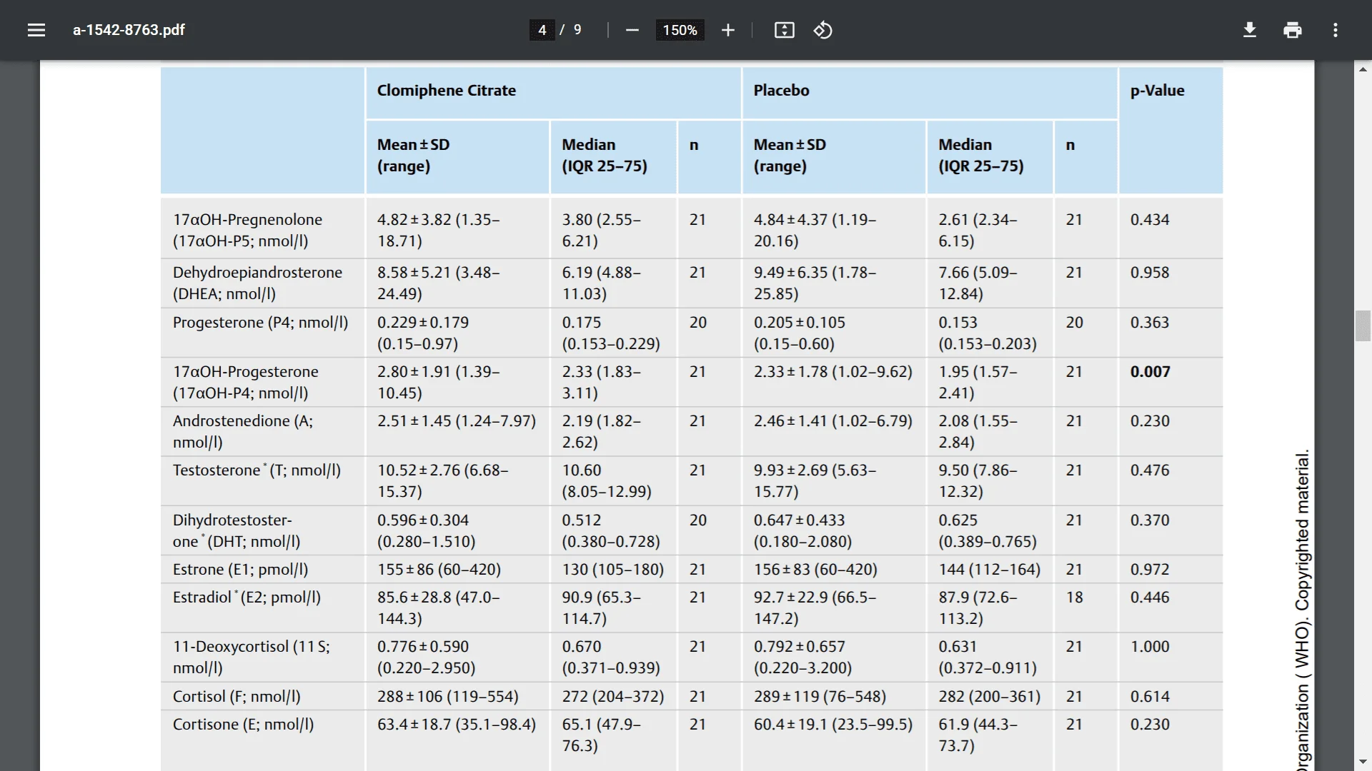
Task: Select the Dihydrotestosterone row label
Action: point(237,530)
